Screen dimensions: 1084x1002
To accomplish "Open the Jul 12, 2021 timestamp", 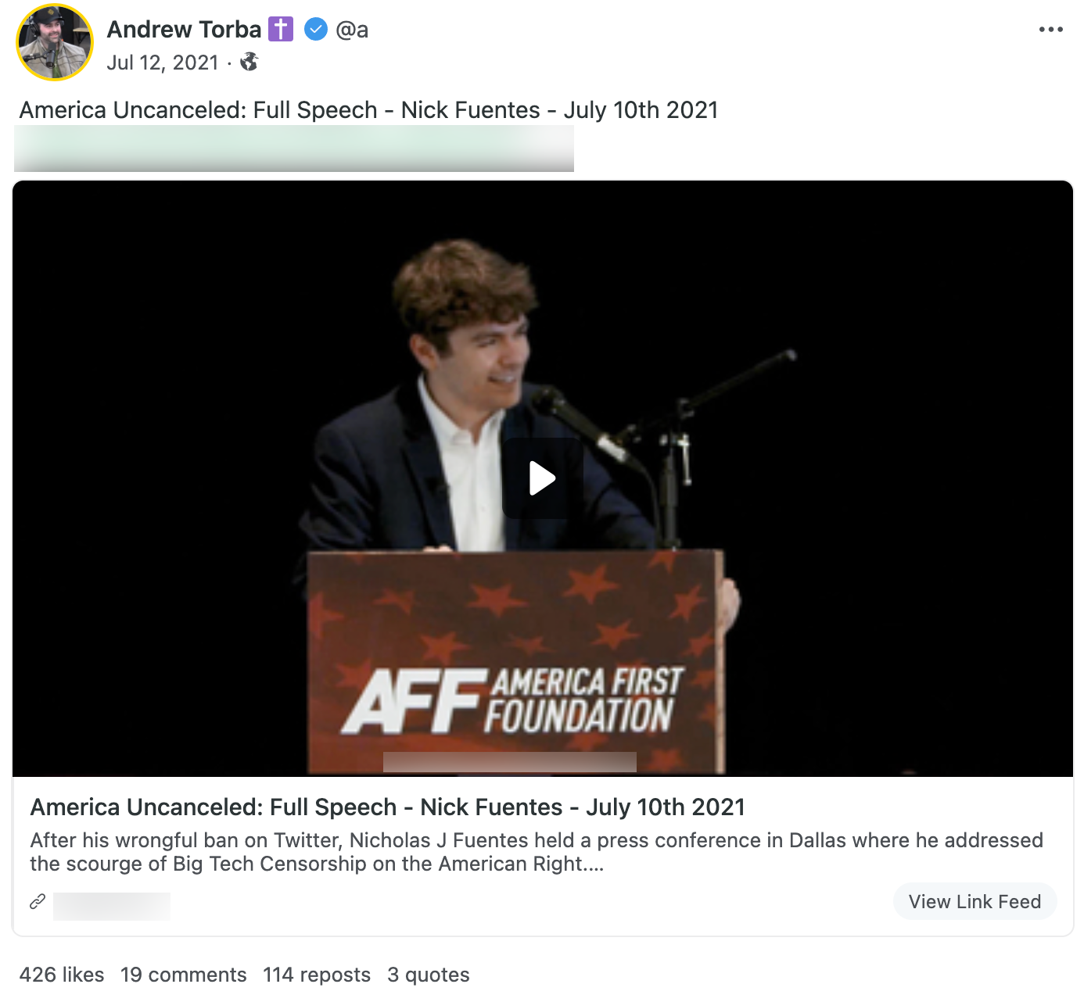I will [163, 63].
